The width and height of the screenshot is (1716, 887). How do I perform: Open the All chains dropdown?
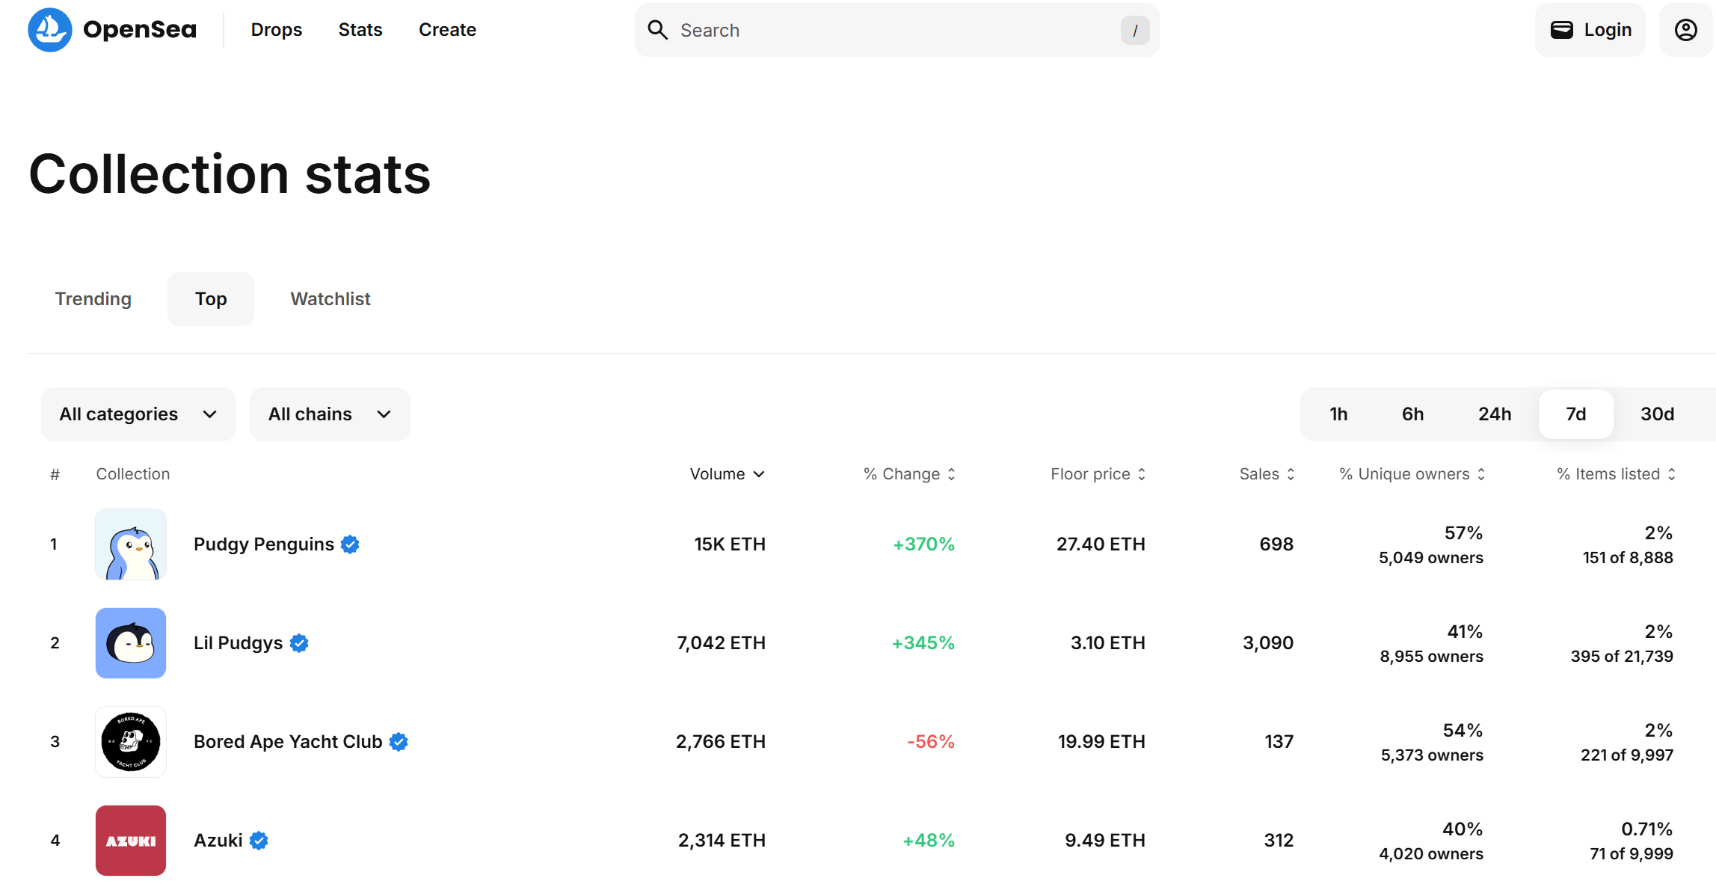(330, 414)
